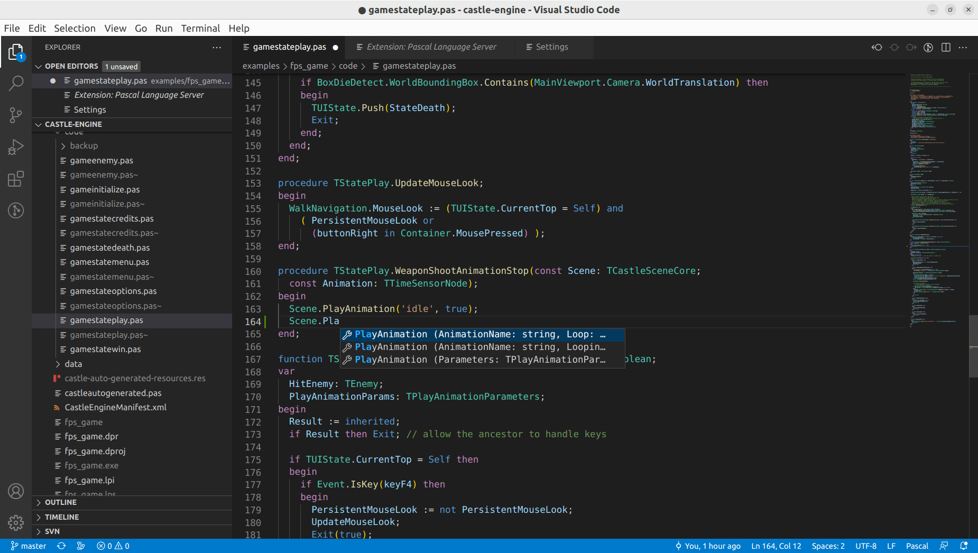Open the View menu
This screenshot has width=978, height=553.
pos(115,28)
